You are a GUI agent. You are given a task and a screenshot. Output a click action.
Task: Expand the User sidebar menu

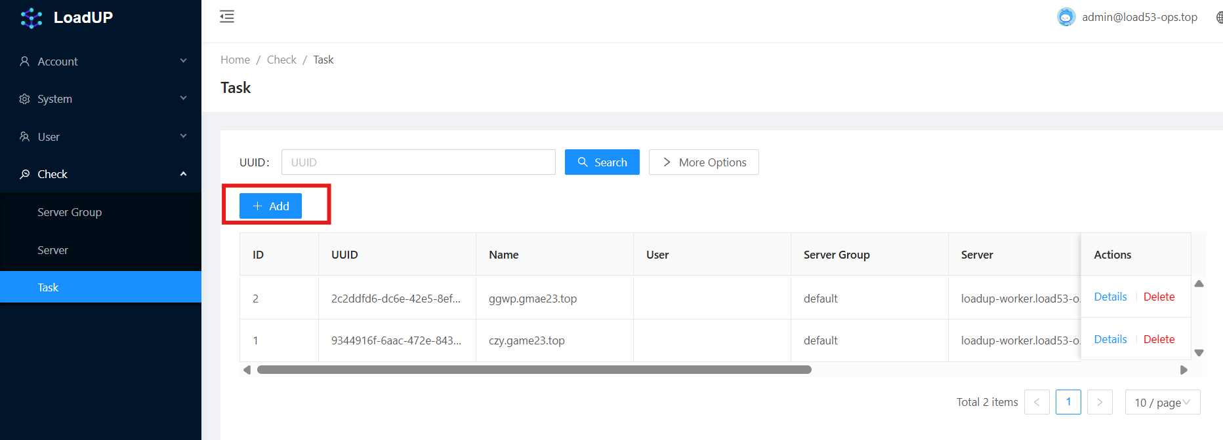point(100,137)
